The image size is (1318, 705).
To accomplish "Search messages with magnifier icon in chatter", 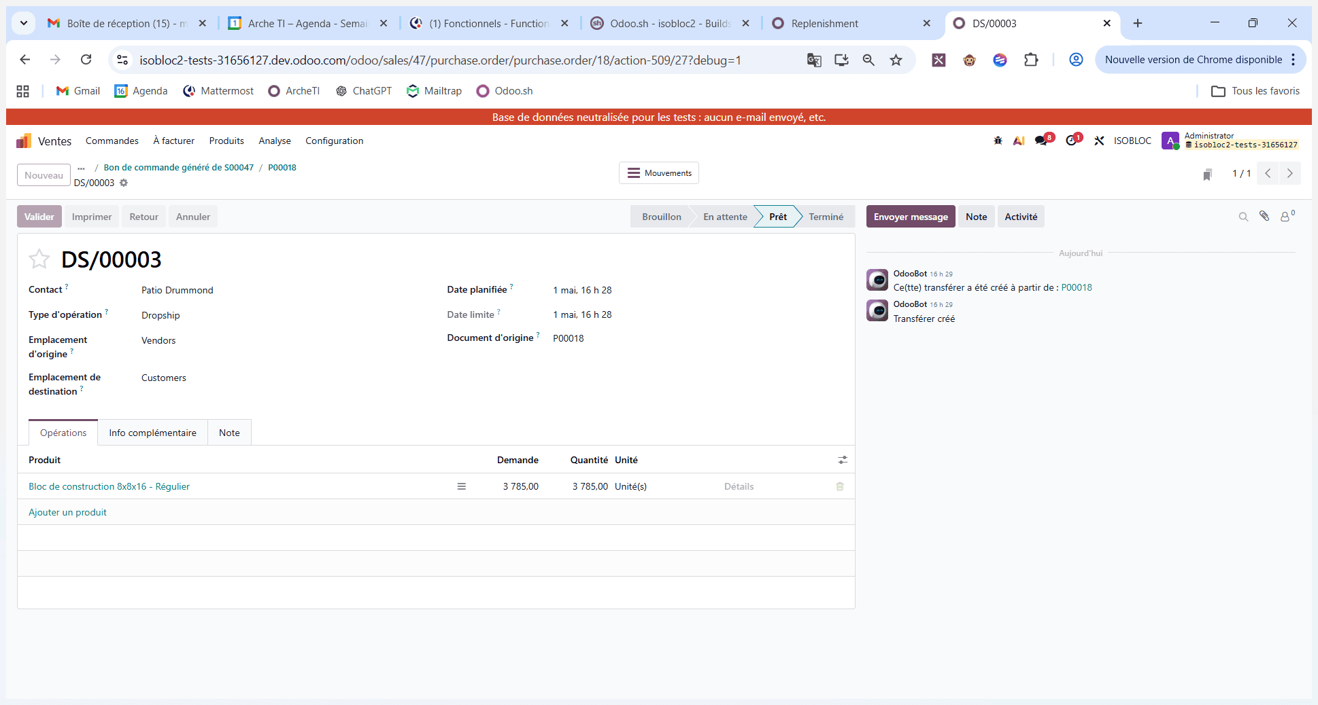I will click(1243, 217).
